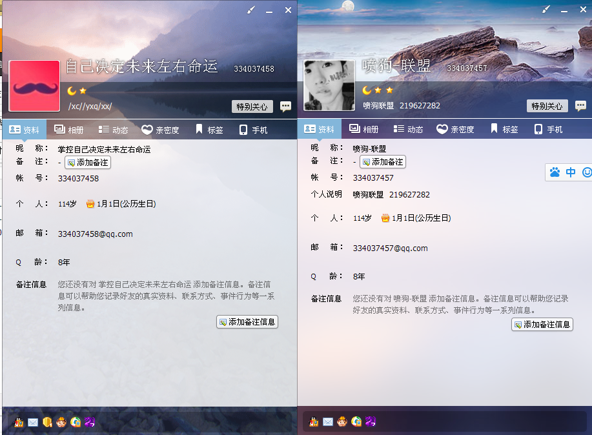Click mail envelope icon in right window footer
592x435 pixels.
coord(328,422)
